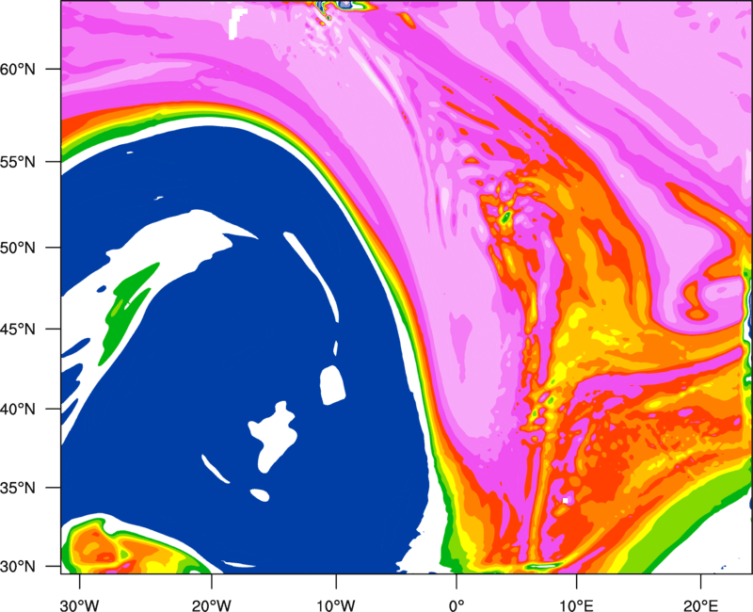This screenshot has height=612, width=753.
Task: Click the 45°N latitude label
Action: [18, 329]
